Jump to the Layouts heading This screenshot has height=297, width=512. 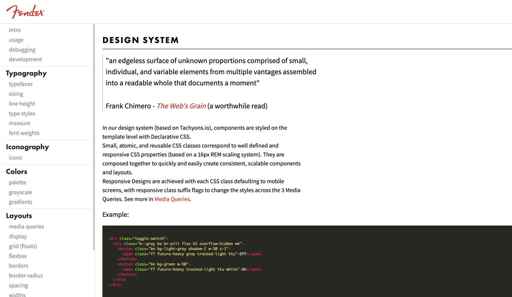click(19, 216)
